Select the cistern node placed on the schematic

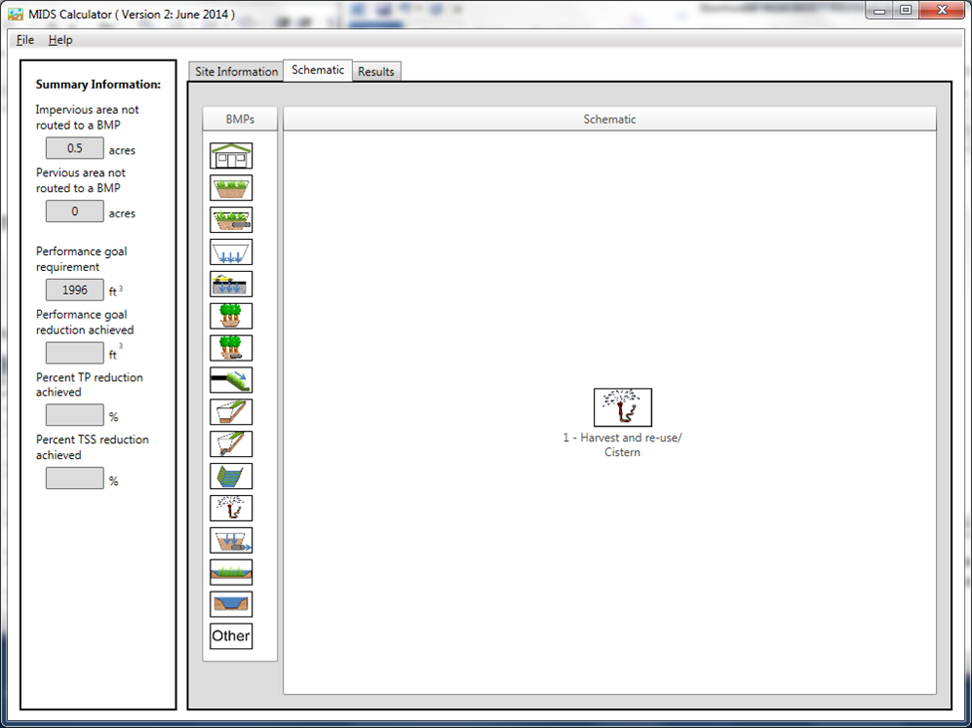point(622,407)
